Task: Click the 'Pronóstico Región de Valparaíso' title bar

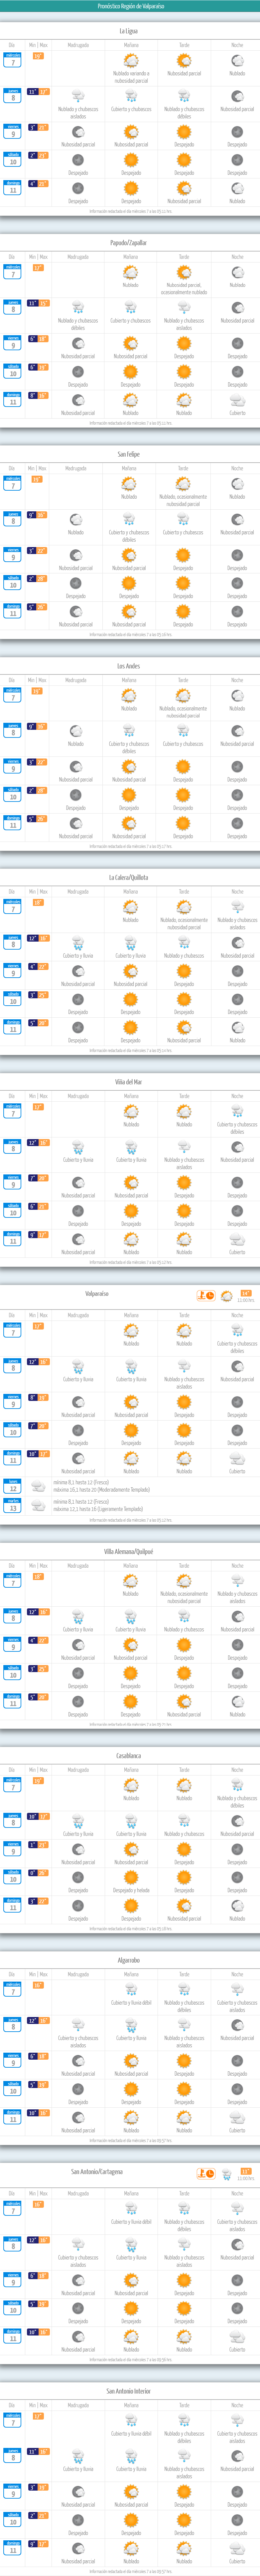Action: (x=130, y=6)
